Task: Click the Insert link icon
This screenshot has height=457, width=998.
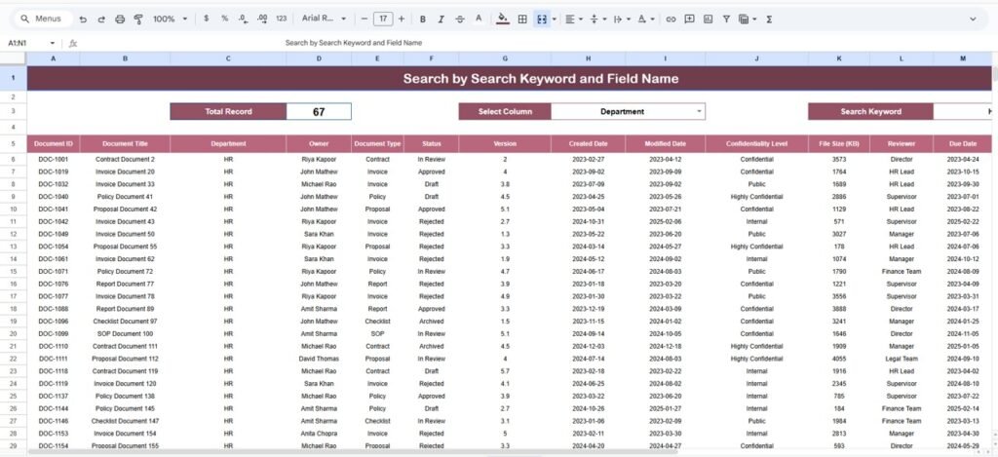Action: click(671, 19)
